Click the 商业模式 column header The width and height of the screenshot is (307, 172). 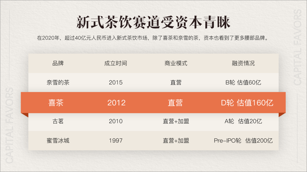point(176,63)
